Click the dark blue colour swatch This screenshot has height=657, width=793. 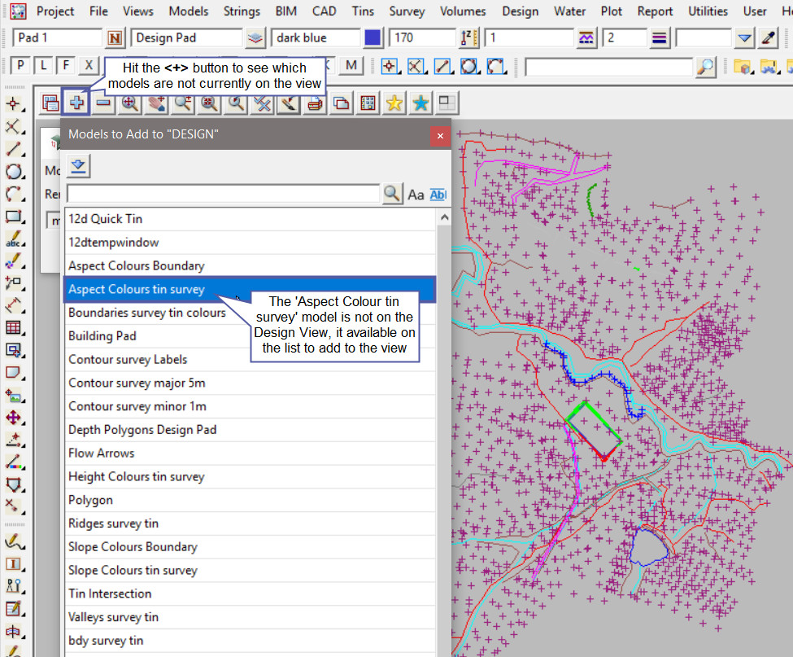click(x=373, y=38)
